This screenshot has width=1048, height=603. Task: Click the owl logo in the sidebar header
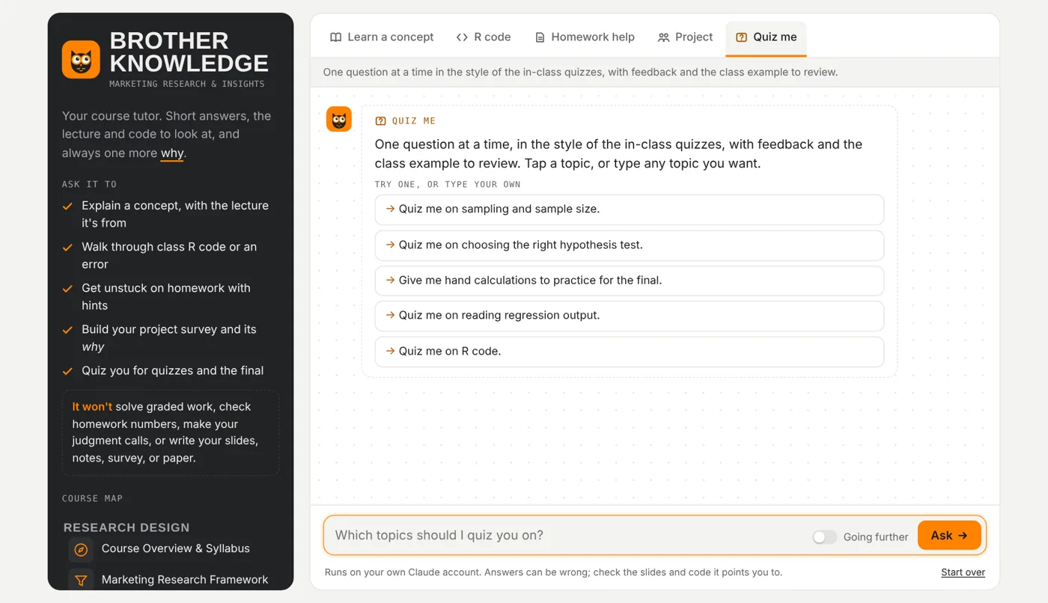coord(81,60)
